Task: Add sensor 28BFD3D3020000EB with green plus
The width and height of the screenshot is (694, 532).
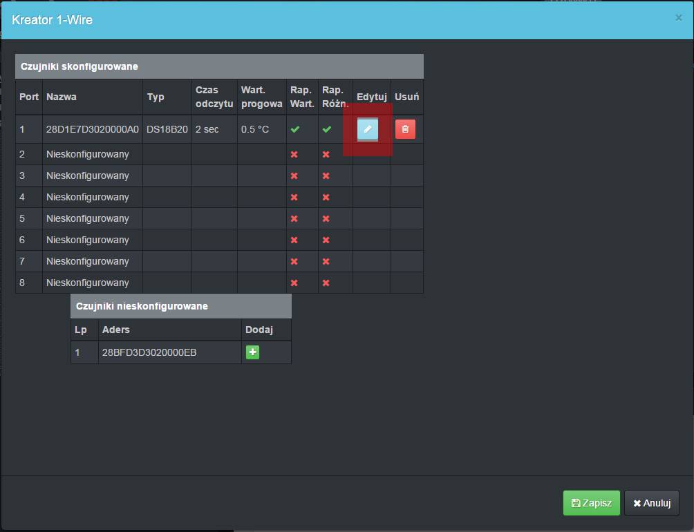Action: (x=252, y=352)
